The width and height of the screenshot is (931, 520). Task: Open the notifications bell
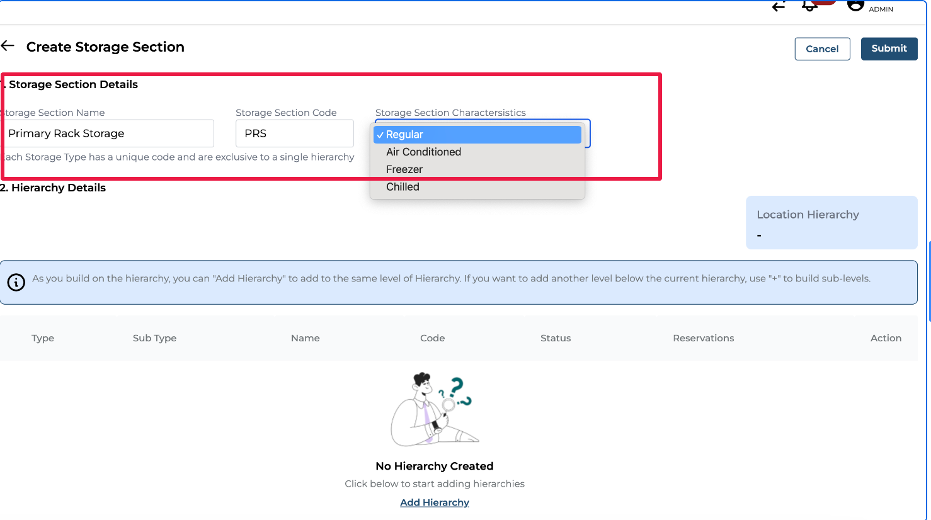click(809, 6)
